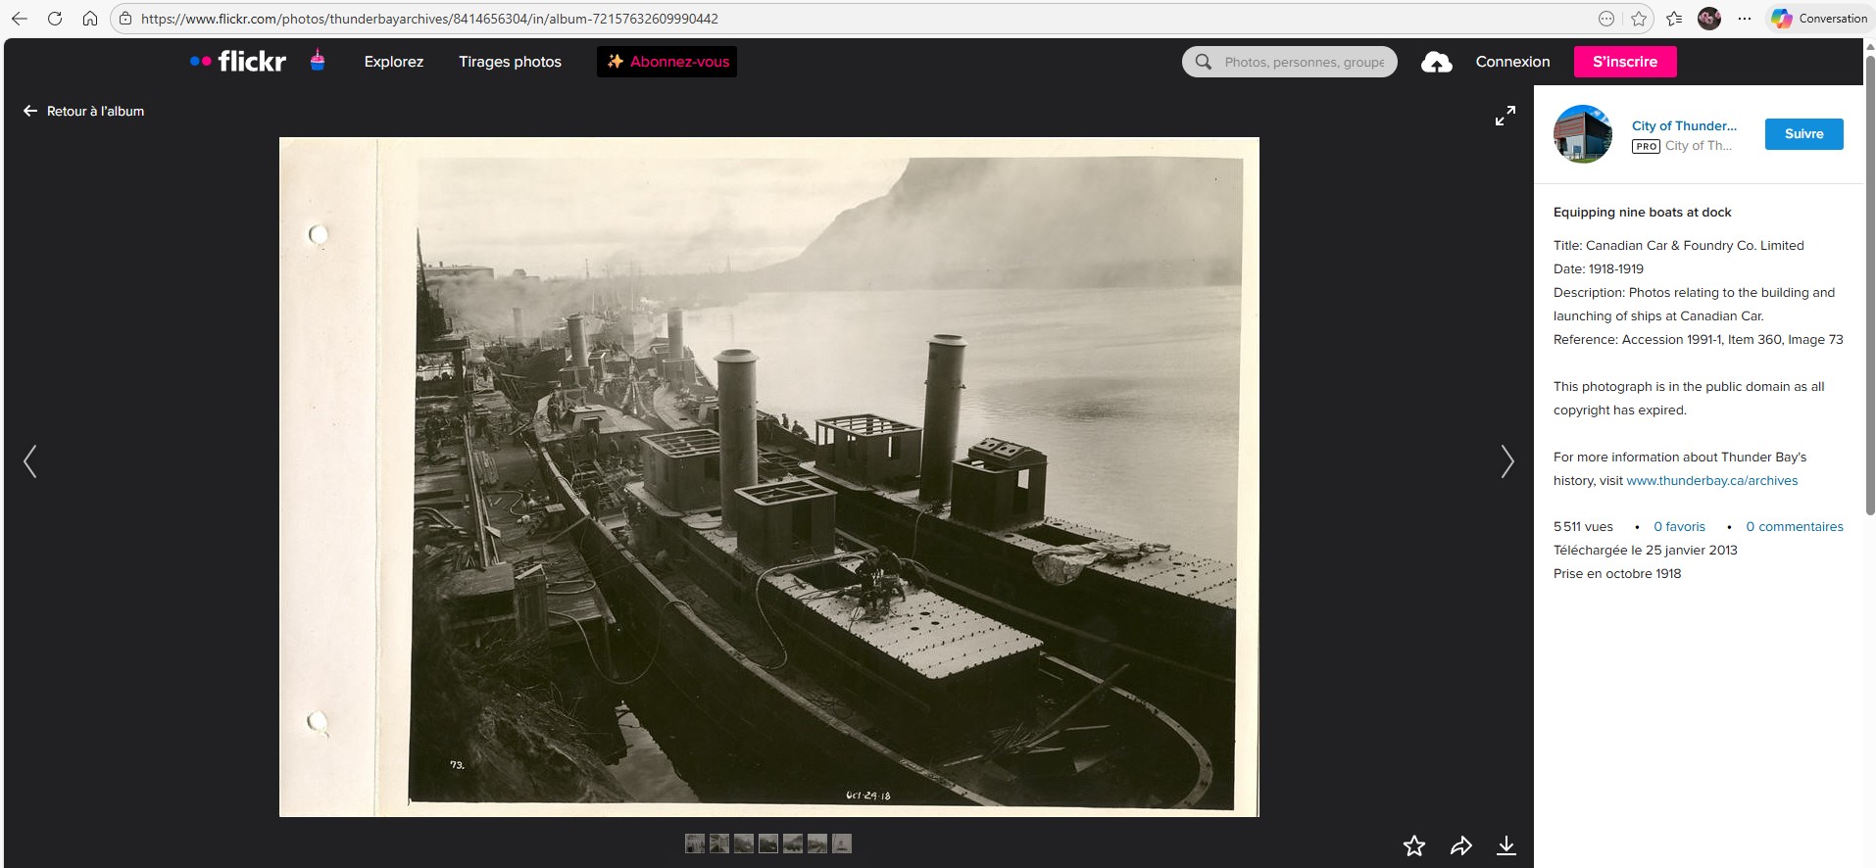
Task: Click the main ship dock photograph
Action: [x=769, y=477]
